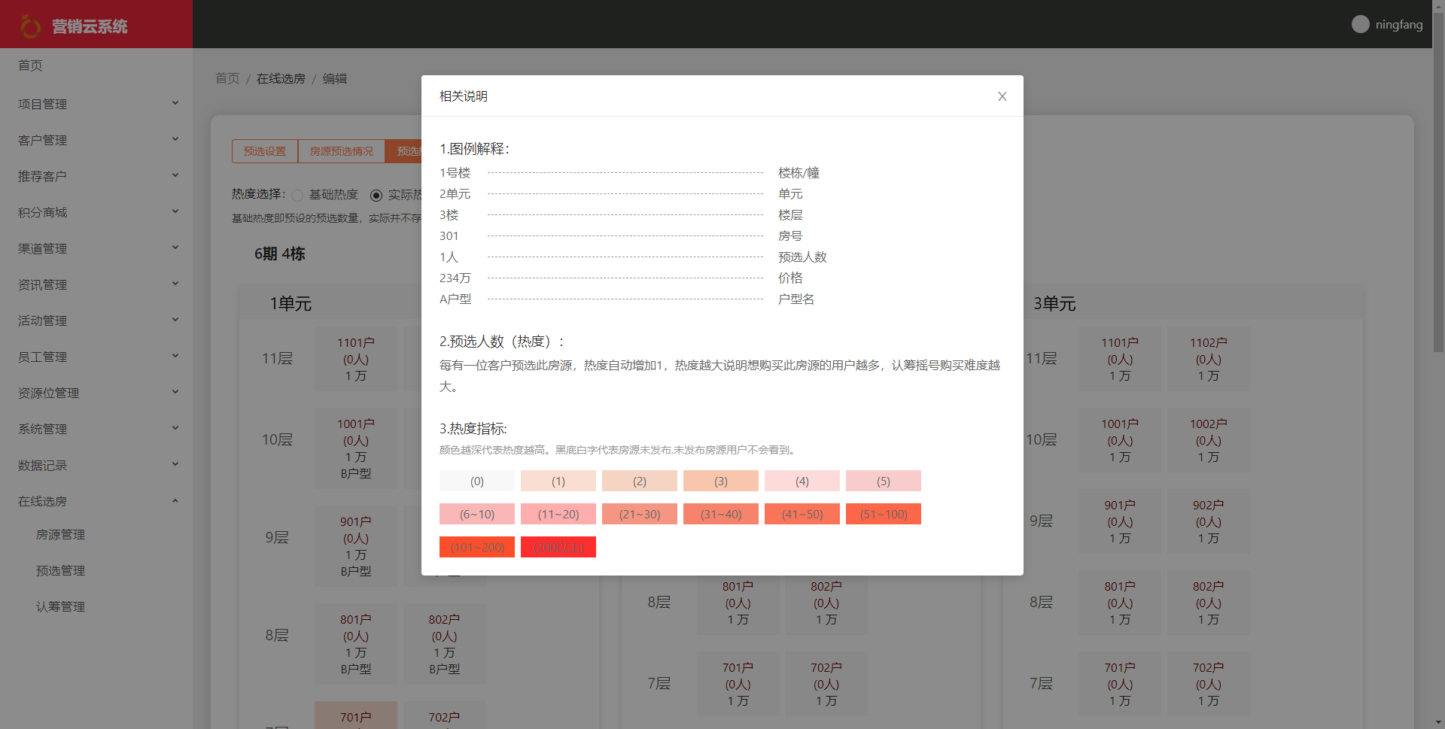Screen dimensions: 1445x729
Task: Expand the 员工管理 menu
Action: 96,357
